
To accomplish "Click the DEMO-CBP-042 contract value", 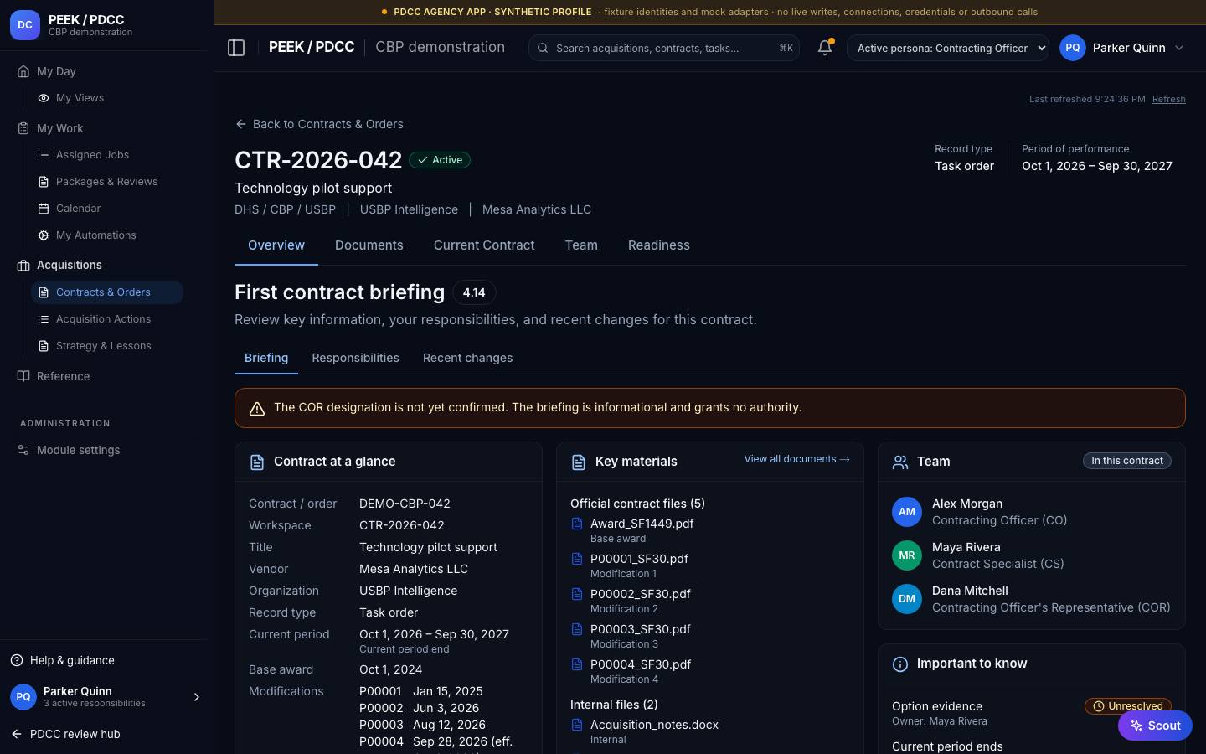I will [x=405, y=504].
